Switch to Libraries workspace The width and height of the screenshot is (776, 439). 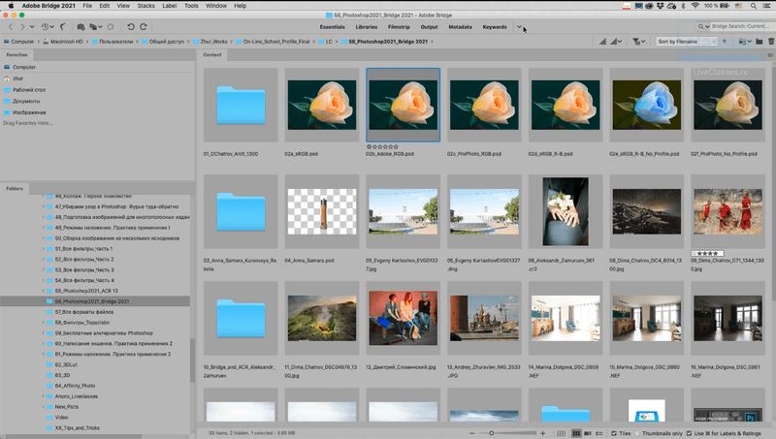(x=367, y=27)
